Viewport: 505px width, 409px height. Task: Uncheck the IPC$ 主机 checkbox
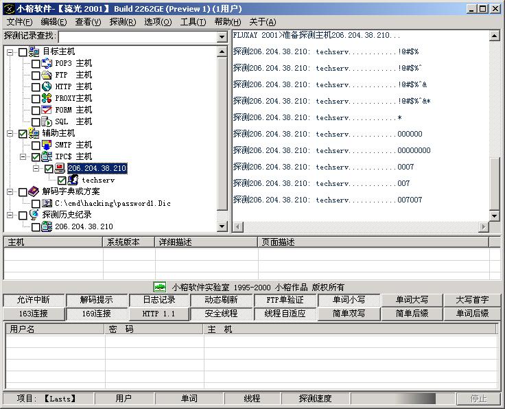(36, 157)
